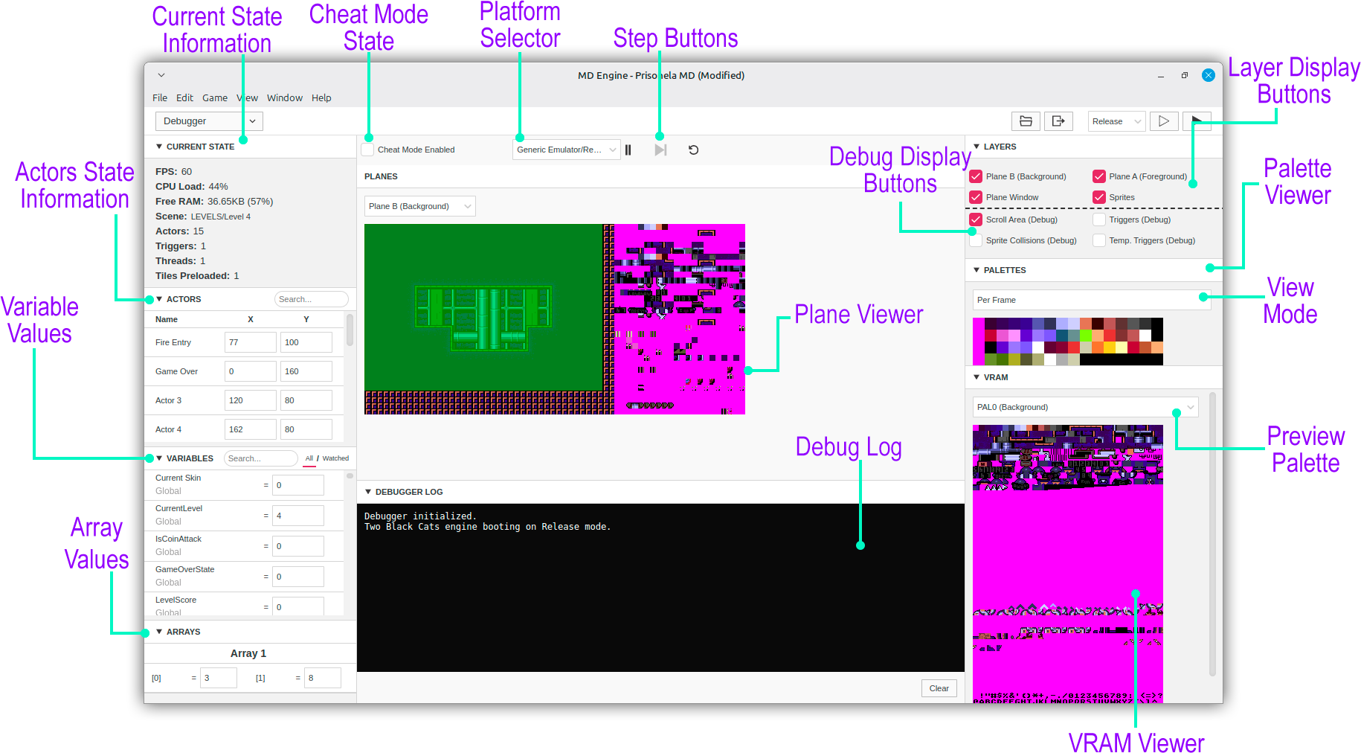The image size is (1361, 753).
Task: Turn off Scroll Area (Debug) layer
Action: pos(976,220)
